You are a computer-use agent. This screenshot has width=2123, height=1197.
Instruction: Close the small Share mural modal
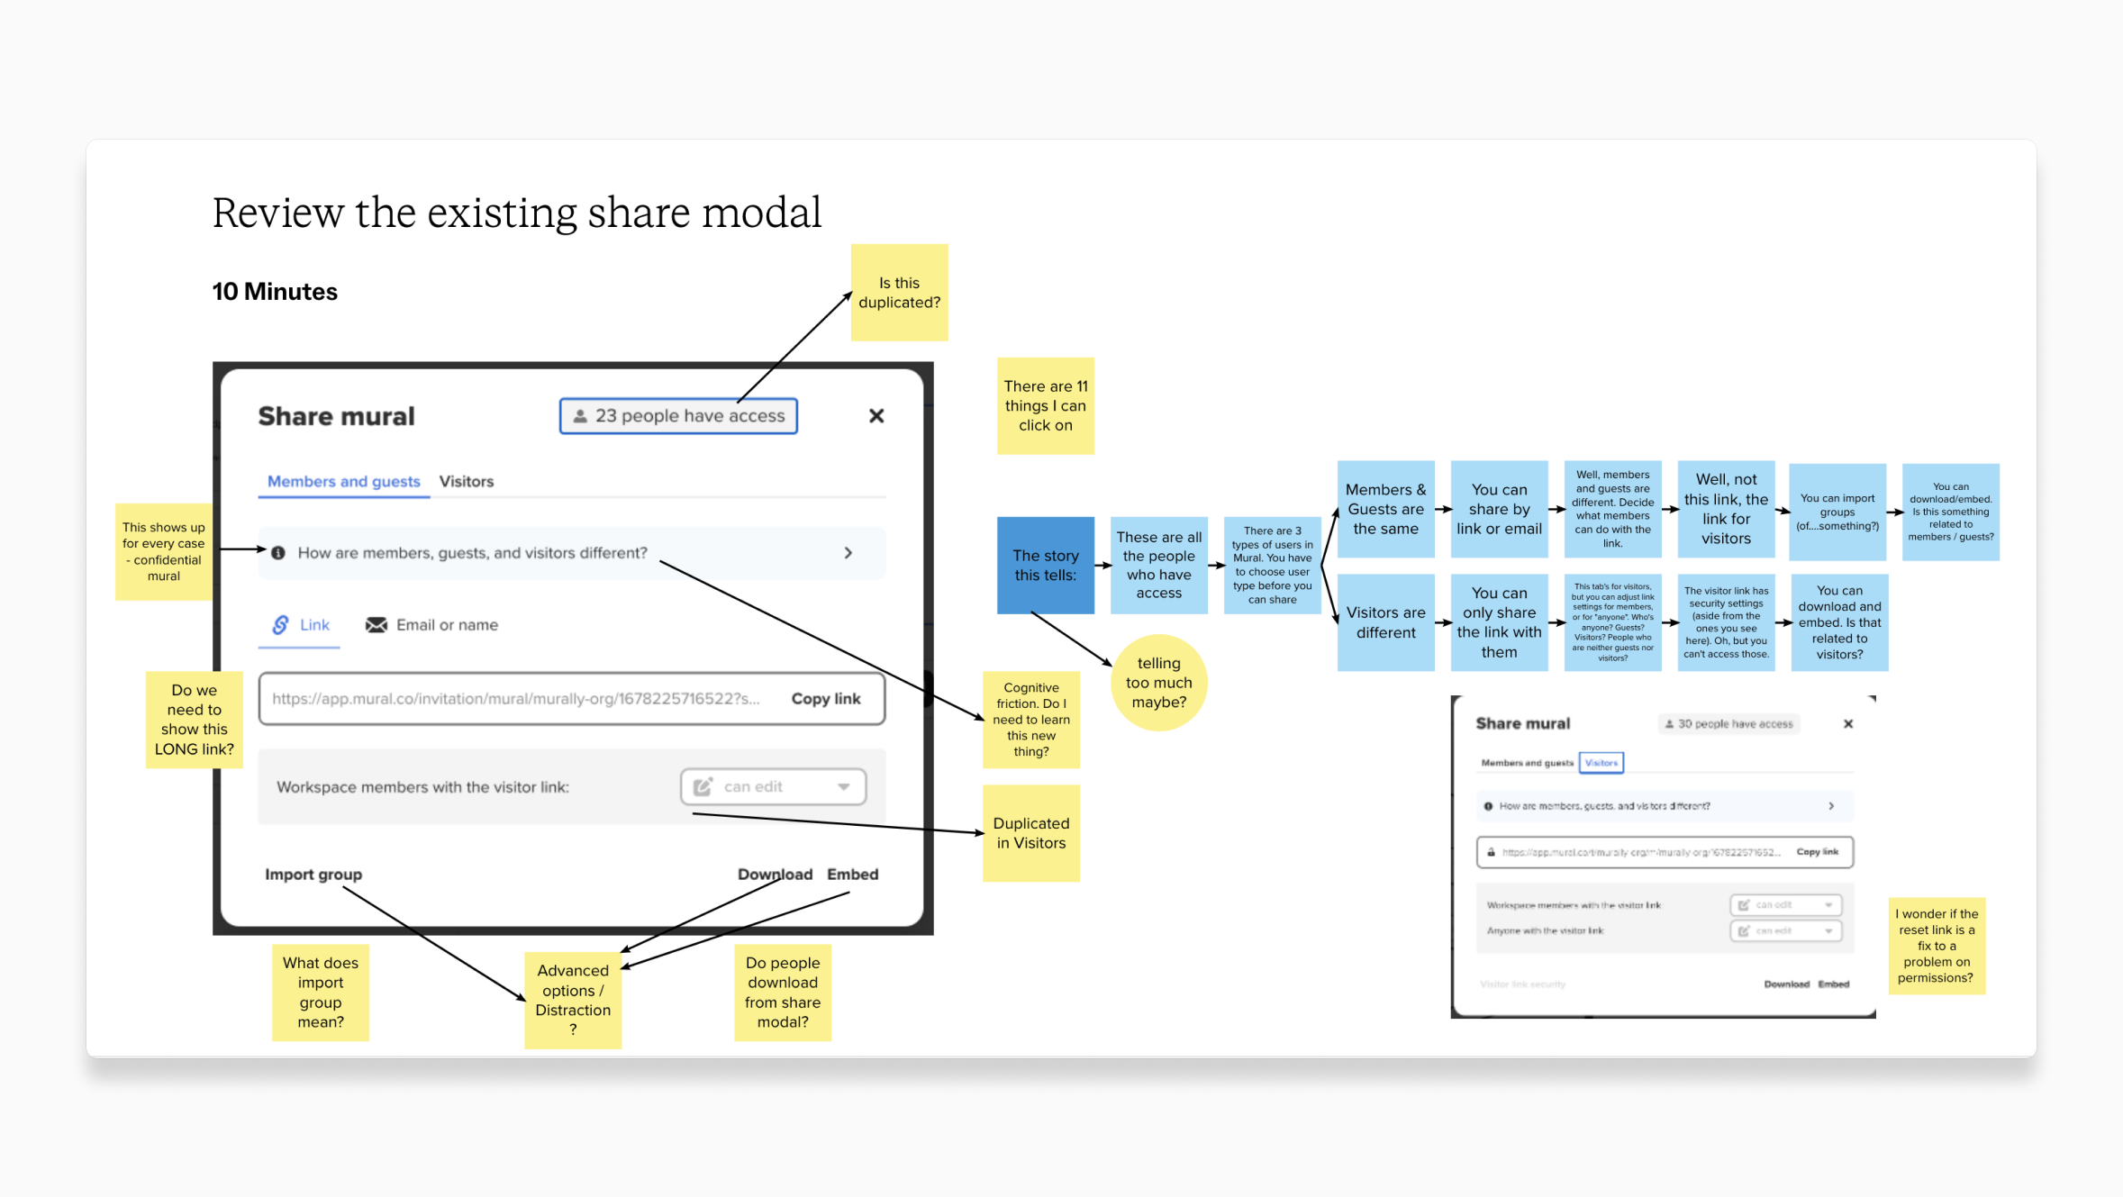(x=1848, y=724)
